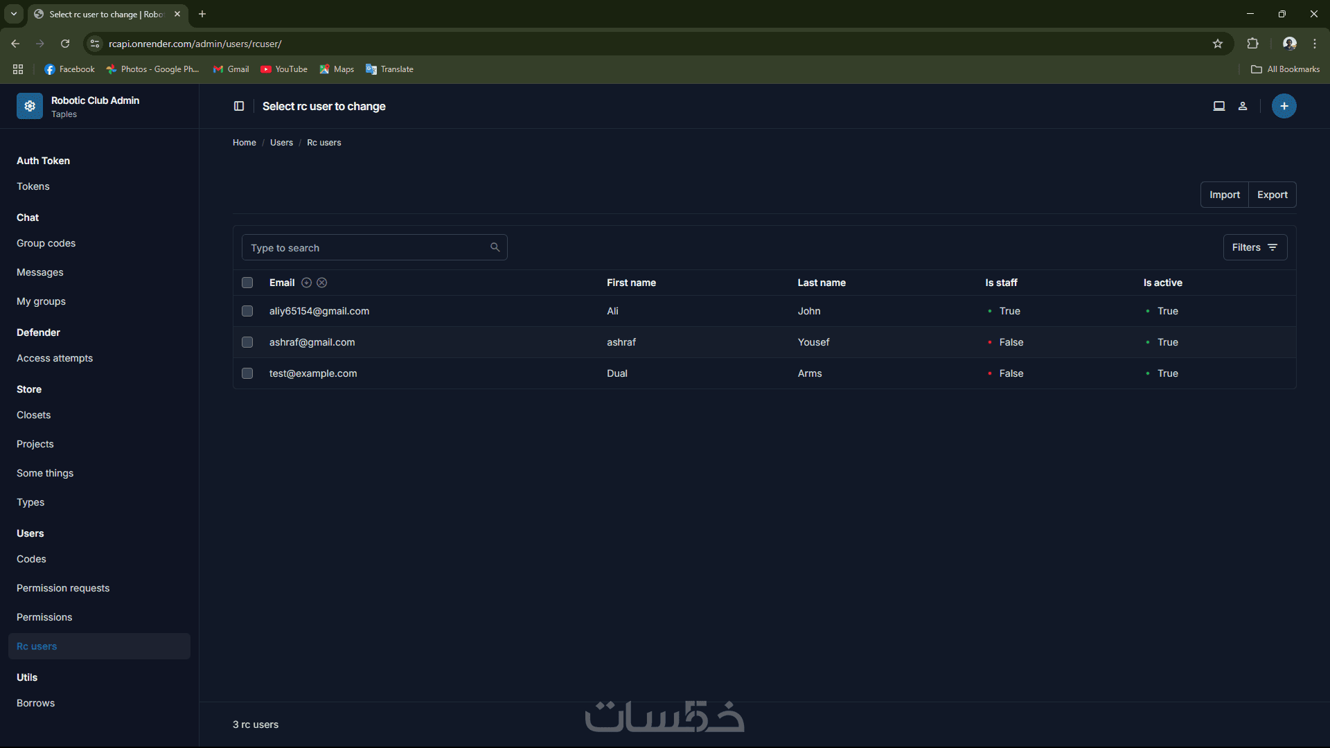
Task: Collapse the sidebar with the panel icon
Action: 239,106
